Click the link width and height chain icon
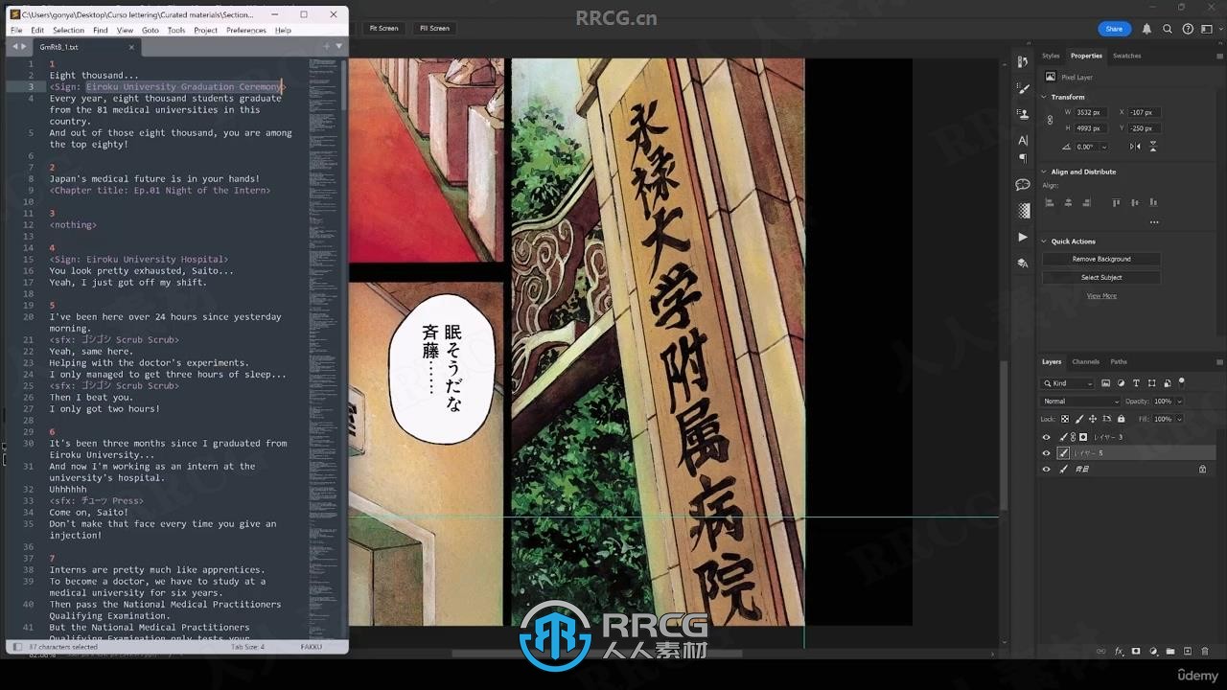1227x690 pixels. (1051, 120)
